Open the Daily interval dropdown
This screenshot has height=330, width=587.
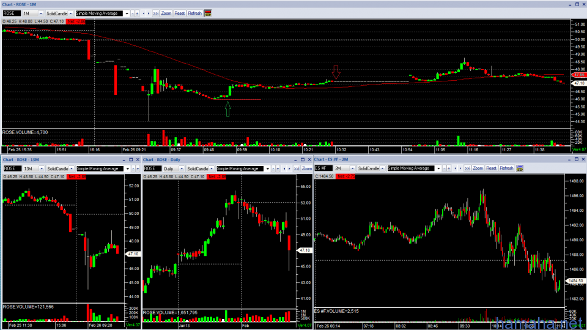[x=182, y=169]
